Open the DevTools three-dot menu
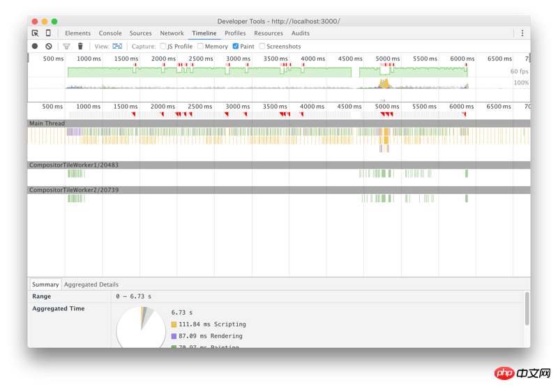The width and height of the screenshot is (558, 387). [x=522, y=33]
